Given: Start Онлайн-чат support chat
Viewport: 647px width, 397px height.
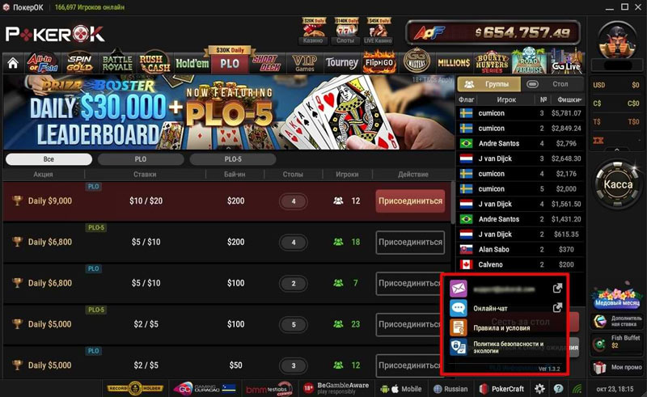Looking at the screenshot, I should (x=490, y=308).
